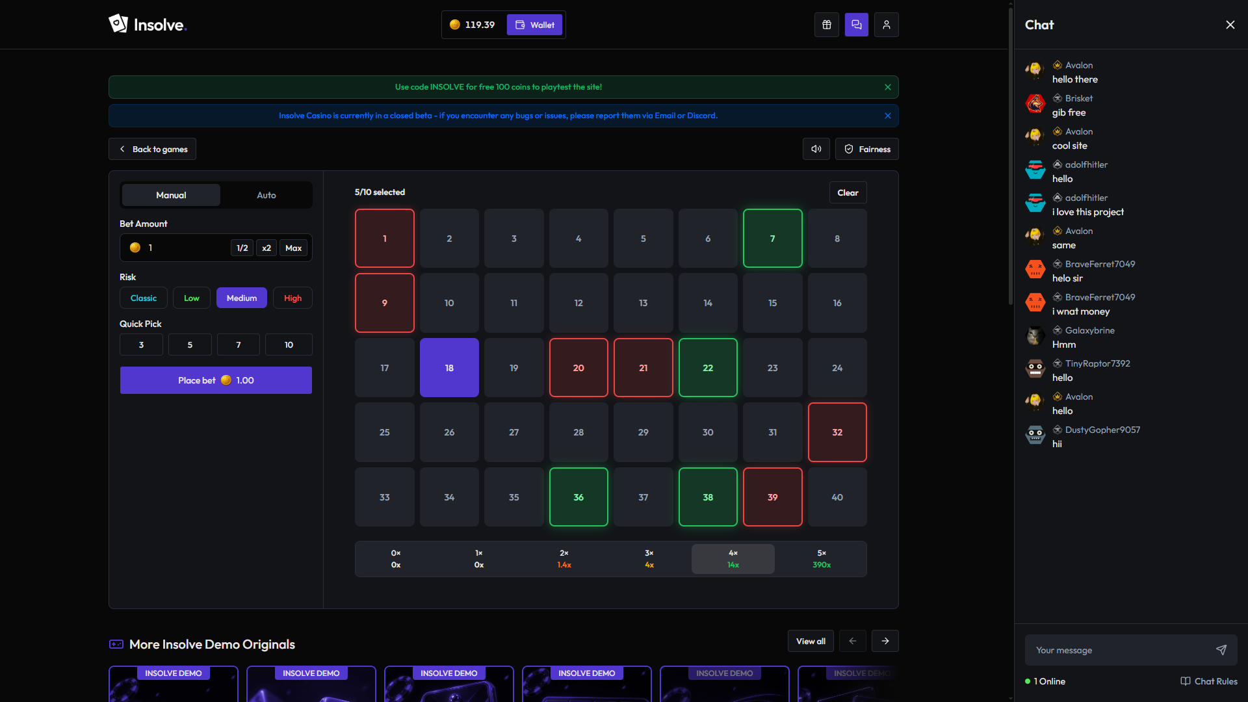1248x702 pixels.
Task: Set bet to Max
Action: [294, 248]
